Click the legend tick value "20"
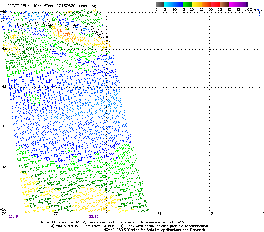Viewport: 264px width, 232px height. pyautogui.click(x=192, y=10)
